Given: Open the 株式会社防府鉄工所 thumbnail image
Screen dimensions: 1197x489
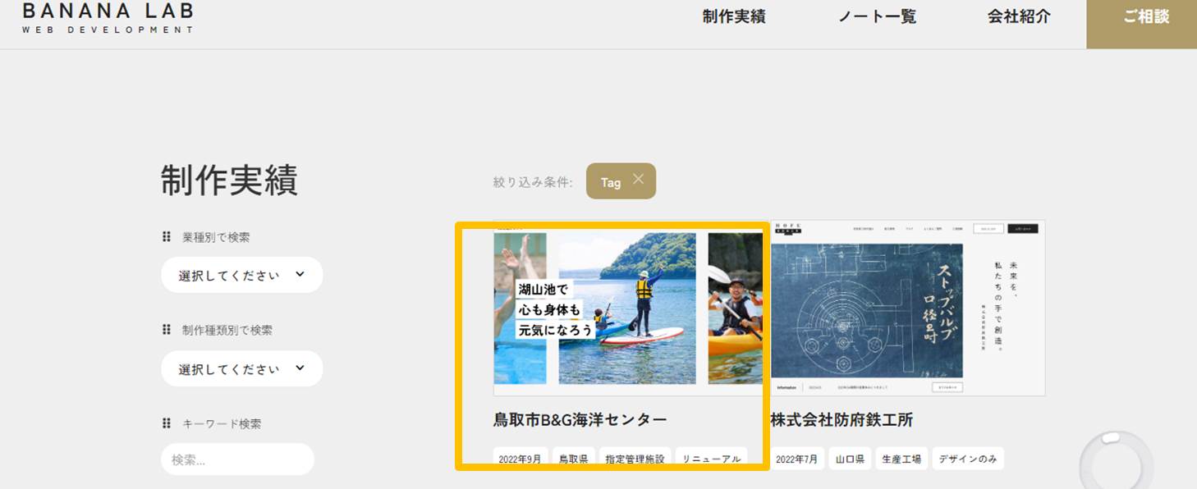Looking at the screenshot, I should coord(908,308).
